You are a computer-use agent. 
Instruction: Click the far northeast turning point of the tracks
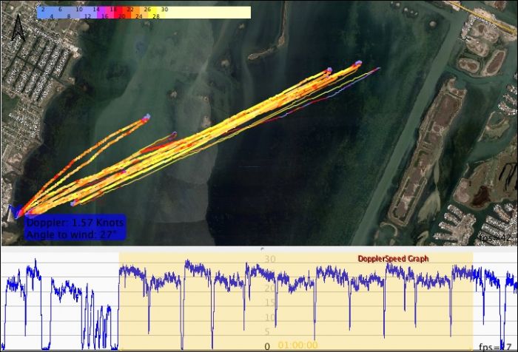click(x=359, y=64)
